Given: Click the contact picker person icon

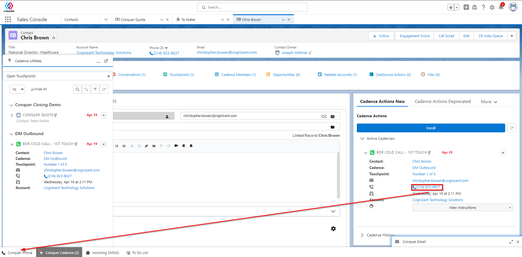Looking at the screenshot, I should (167, 116).
